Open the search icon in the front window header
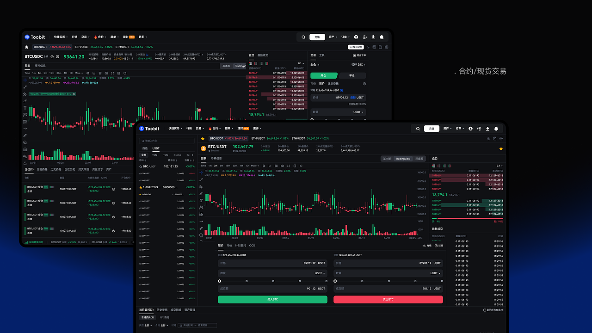This screenshot has height=333, width=592. pyautogui.click(x=418, y=129)
